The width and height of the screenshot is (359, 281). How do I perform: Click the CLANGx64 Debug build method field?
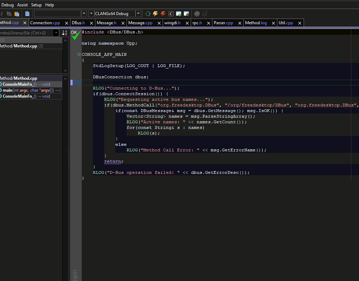115,14
